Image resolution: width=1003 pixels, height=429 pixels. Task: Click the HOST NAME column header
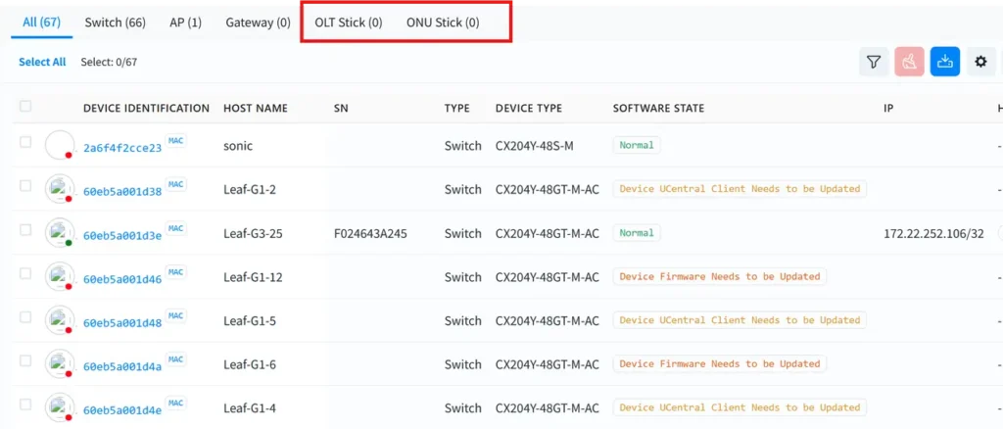(256, 108)
